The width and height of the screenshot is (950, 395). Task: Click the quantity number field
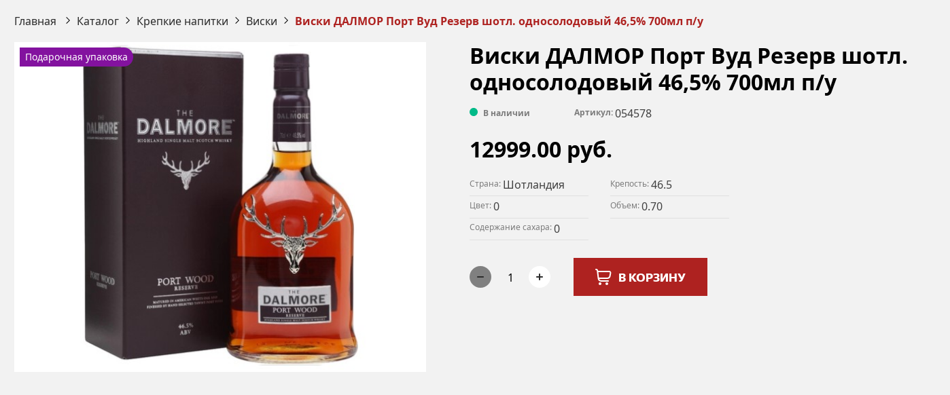click(x=510, y=277)
